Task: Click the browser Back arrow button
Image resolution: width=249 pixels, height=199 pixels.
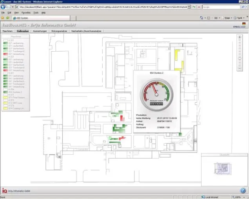Action: point(3,7)
